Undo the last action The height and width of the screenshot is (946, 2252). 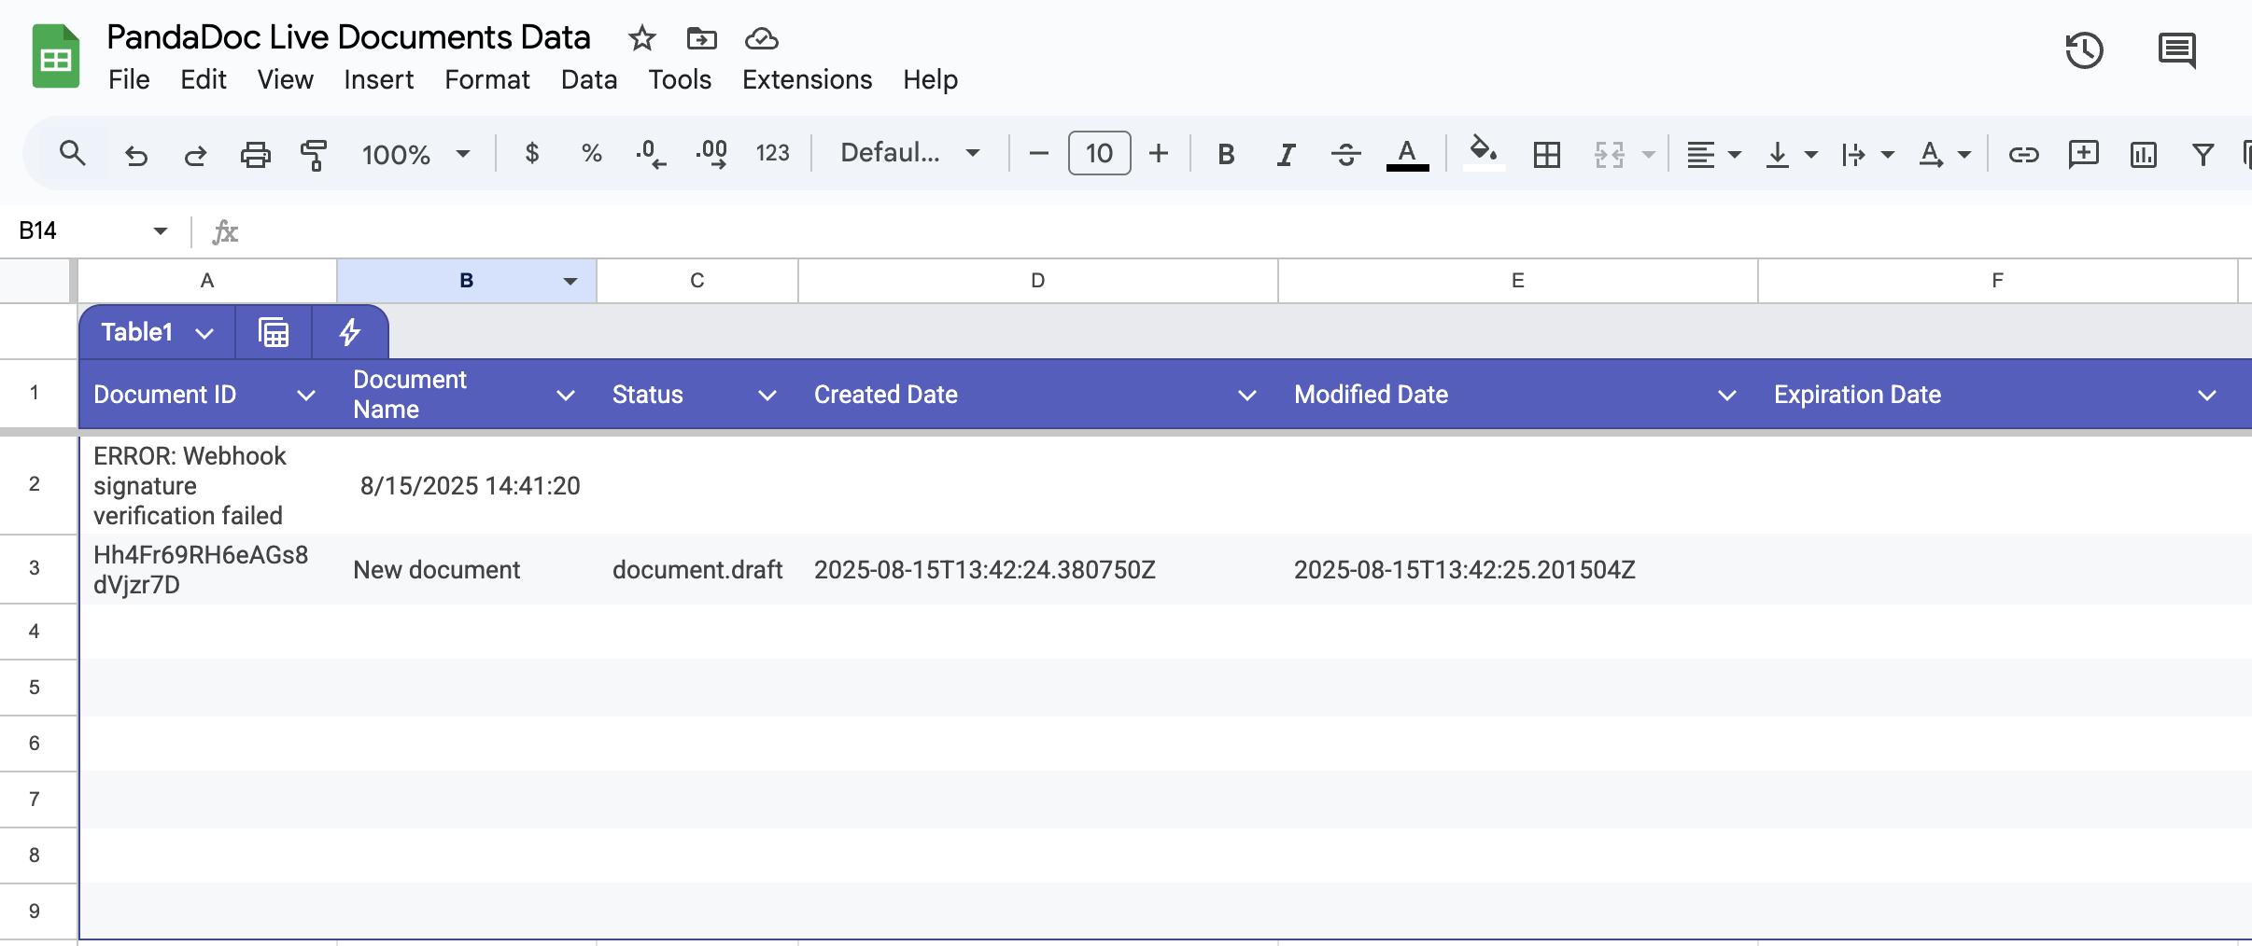(136, 154)
